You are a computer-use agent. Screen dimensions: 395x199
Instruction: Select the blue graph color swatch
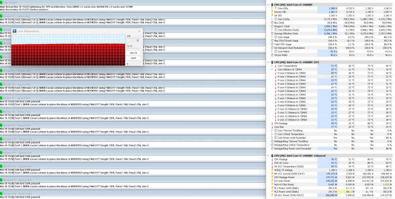[137, 40]
